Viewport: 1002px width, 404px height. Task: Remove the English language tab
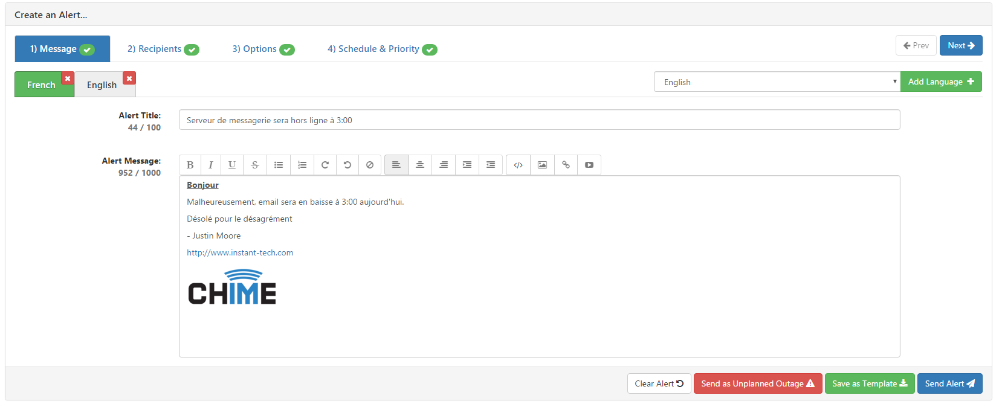(129, 79)
